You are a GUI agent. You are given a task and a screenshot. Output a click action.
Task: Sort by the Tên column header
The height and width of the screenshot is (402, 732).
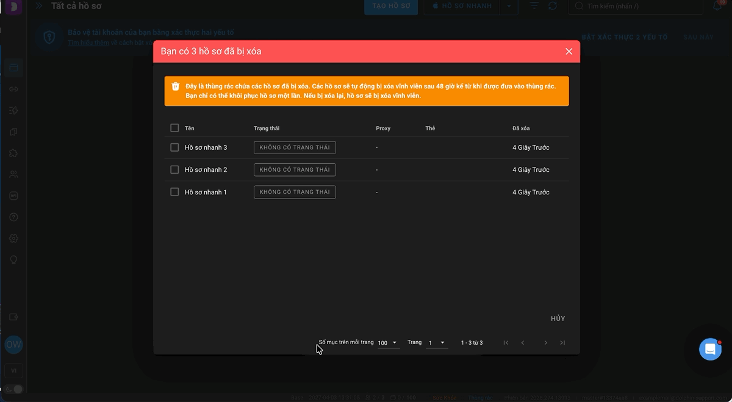(x=190, y=129)
